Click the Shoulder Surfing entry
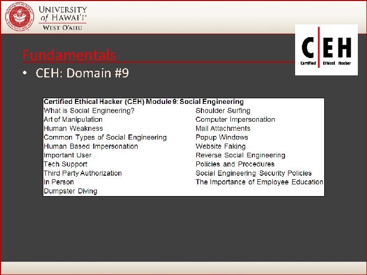367x275 pixels. pyautogui.click(x=223, y=111)
